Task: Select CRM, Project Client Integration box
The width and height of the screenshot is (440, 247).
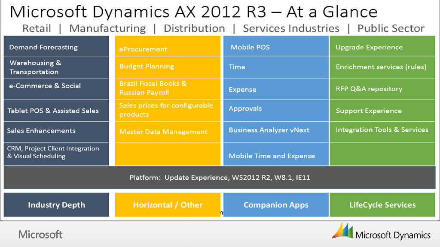Action: [x=56, y=154]
